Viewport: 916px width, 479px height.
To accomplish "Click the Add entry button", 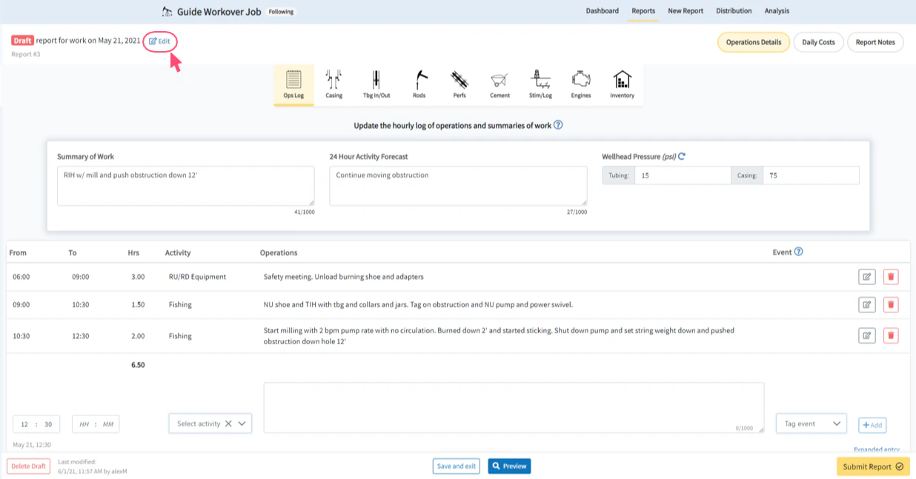I will (872, 425).
